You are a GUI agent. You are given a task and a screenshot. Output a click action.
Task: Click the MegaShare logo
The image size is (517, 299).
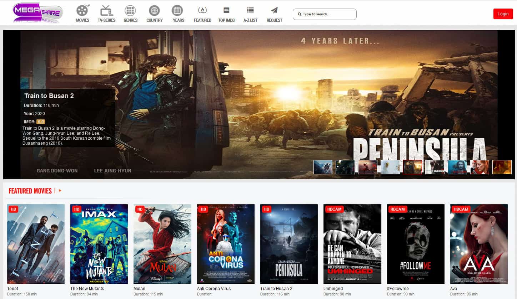point(38,13)
